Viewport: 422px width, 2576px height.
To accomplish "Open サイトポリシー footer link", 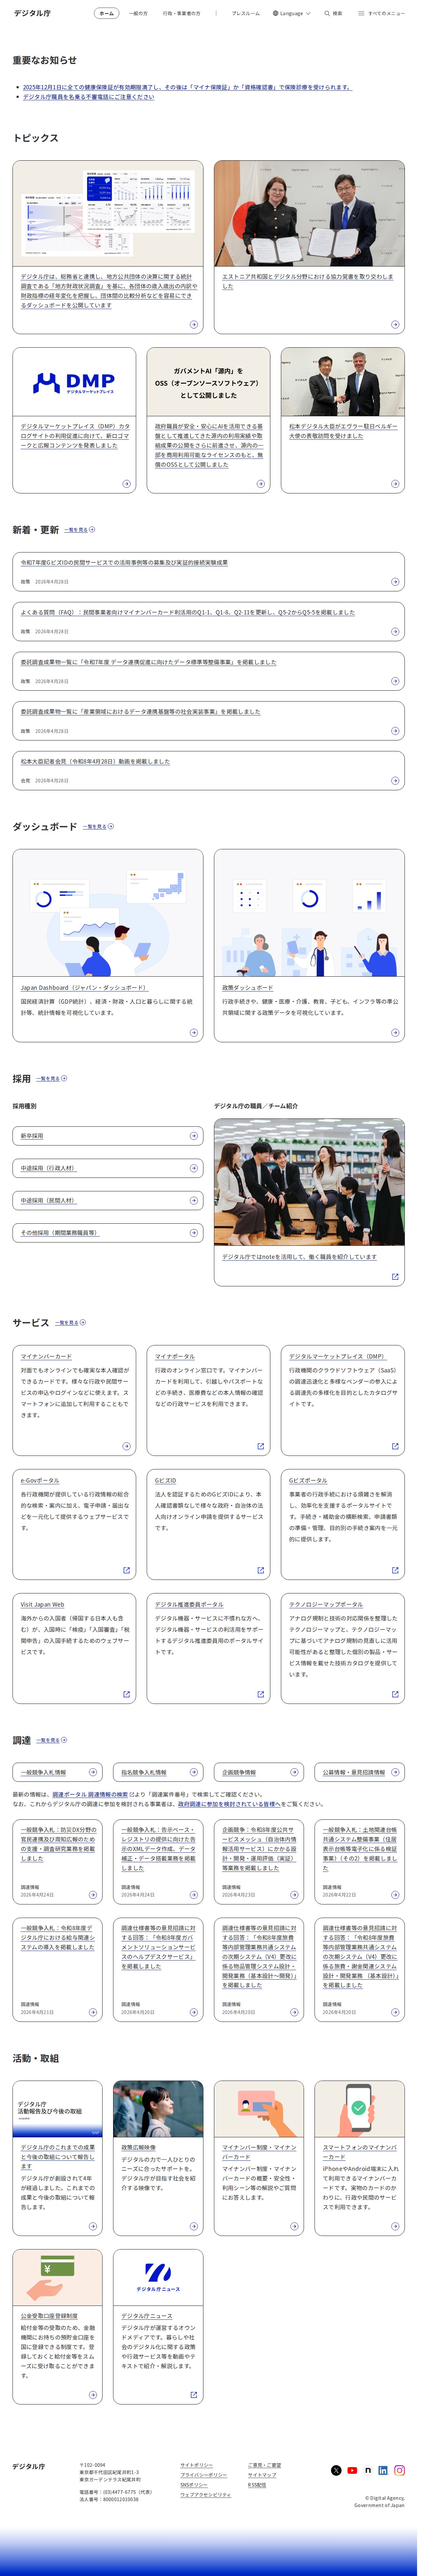I will click(x=197, y=2465).
